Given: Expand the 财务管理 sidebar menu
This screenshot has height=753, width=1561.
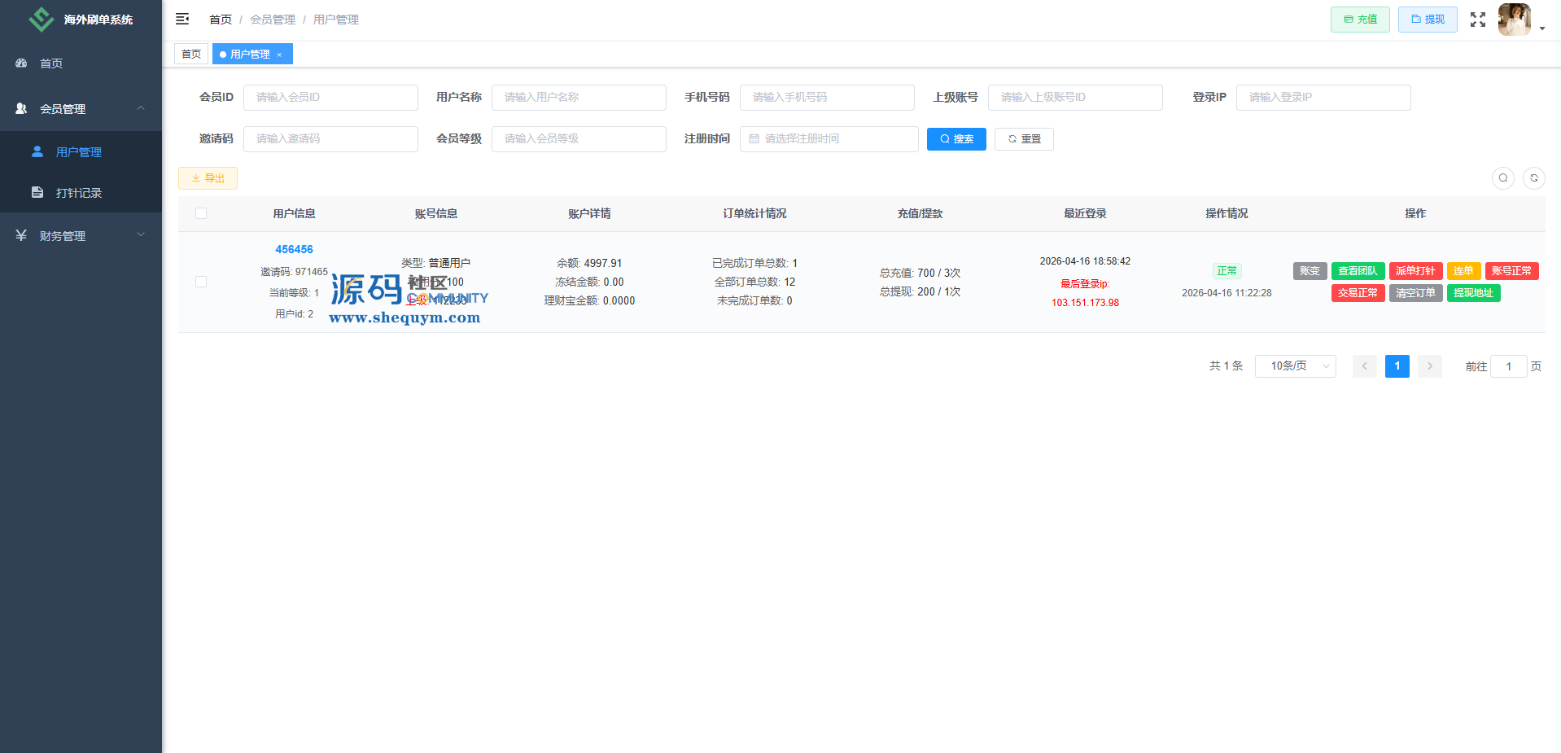Looking at the screenshot, I should [x=81, y=235].
